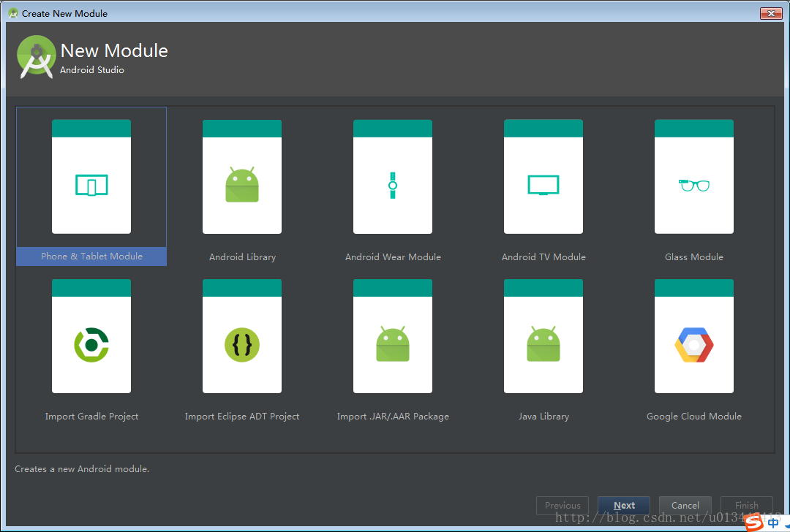Click the Android Wear Module label
The image size is (790, 532).
[393, 256]
